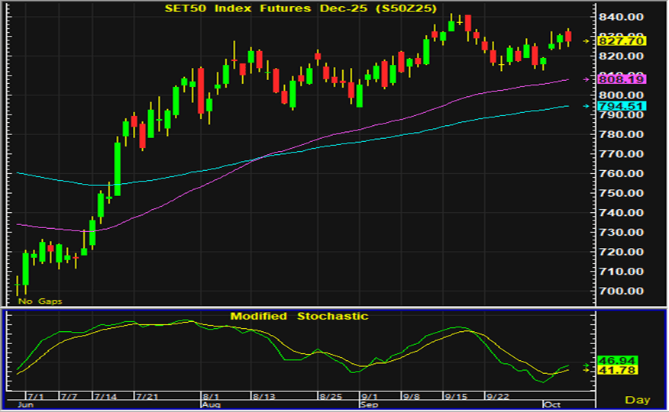
Task: Select the last red candlestick on the chart
Action: 568,36
